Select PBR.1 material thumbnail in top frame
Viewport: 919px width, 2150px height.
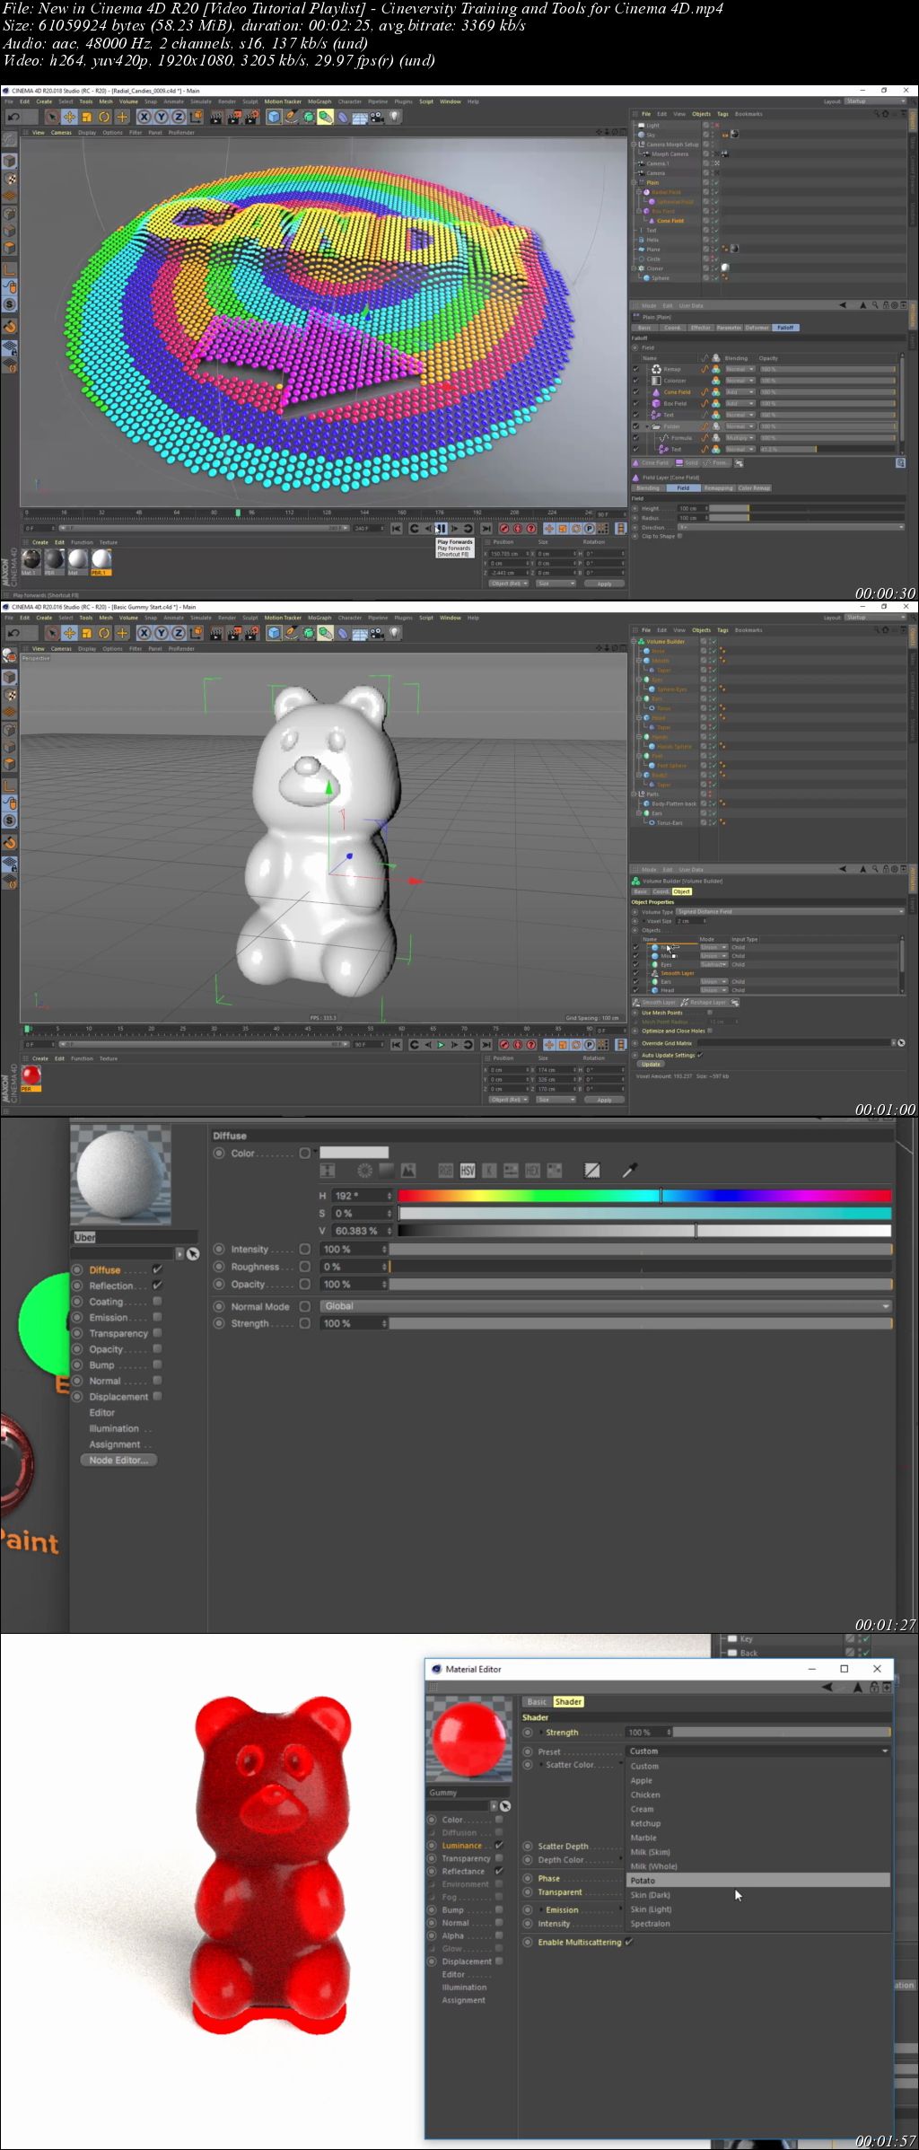point(101,562)
